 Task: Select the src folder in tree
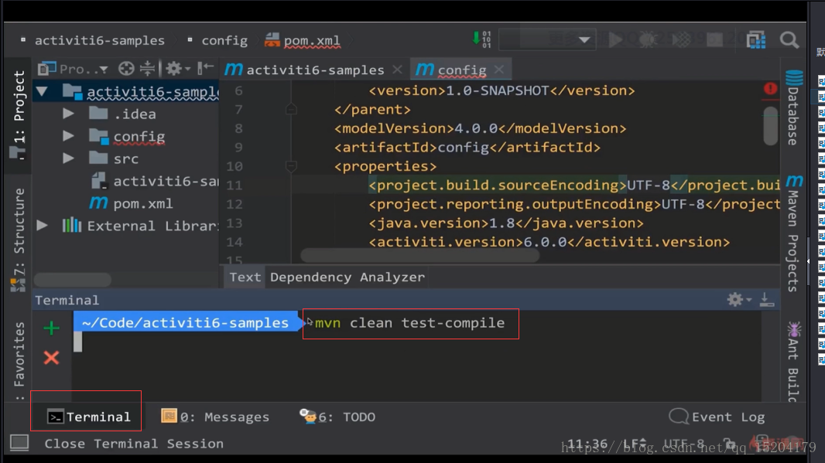pyautogui.click(x=125, y=158)
